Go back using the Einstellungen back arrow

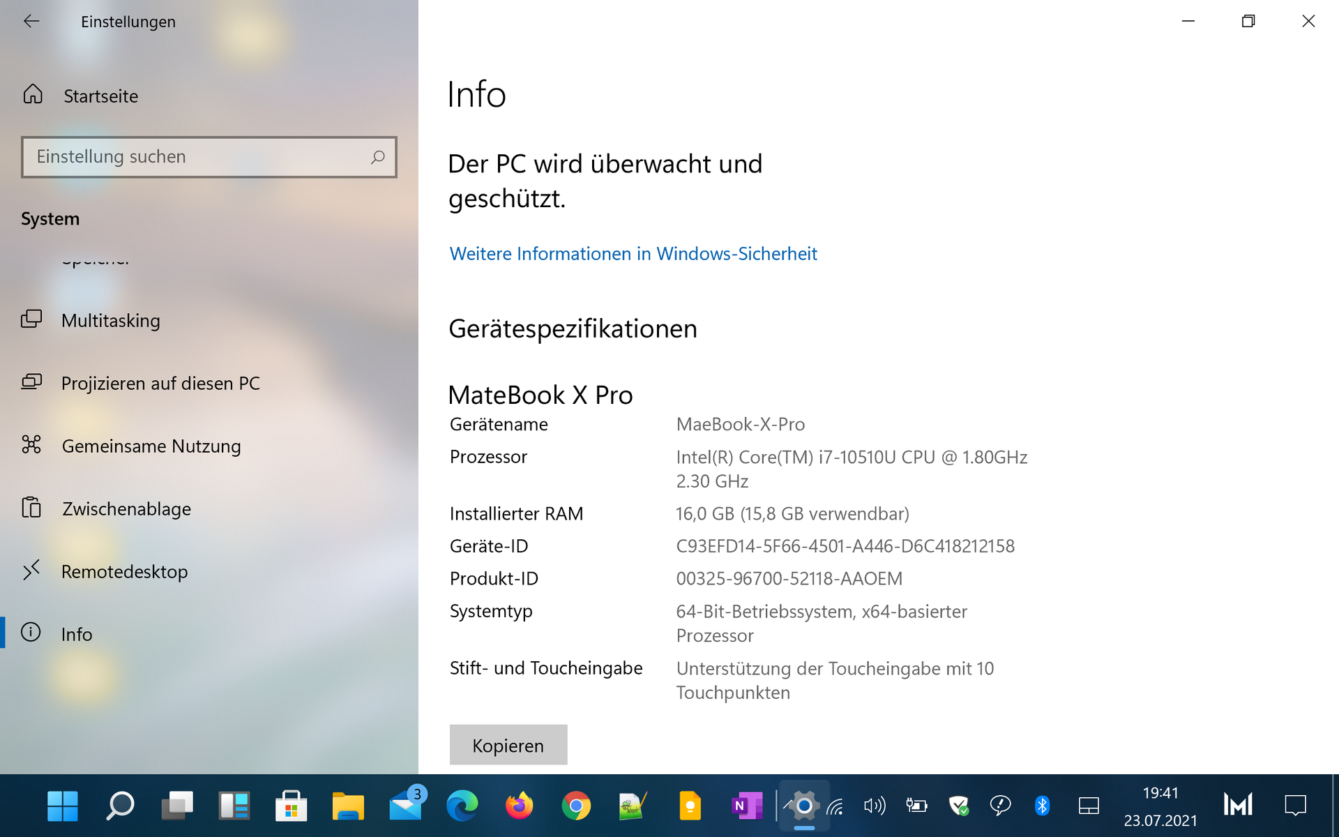click(31, 22)
